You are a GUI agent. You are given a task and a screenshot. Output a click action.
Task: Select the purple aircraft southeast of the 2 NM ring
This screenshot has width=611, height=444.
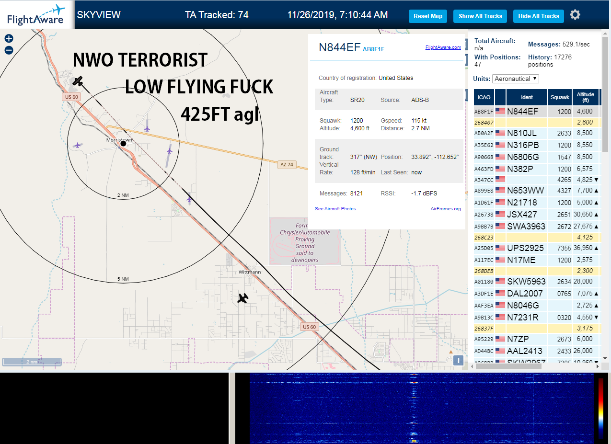(189, 199)
